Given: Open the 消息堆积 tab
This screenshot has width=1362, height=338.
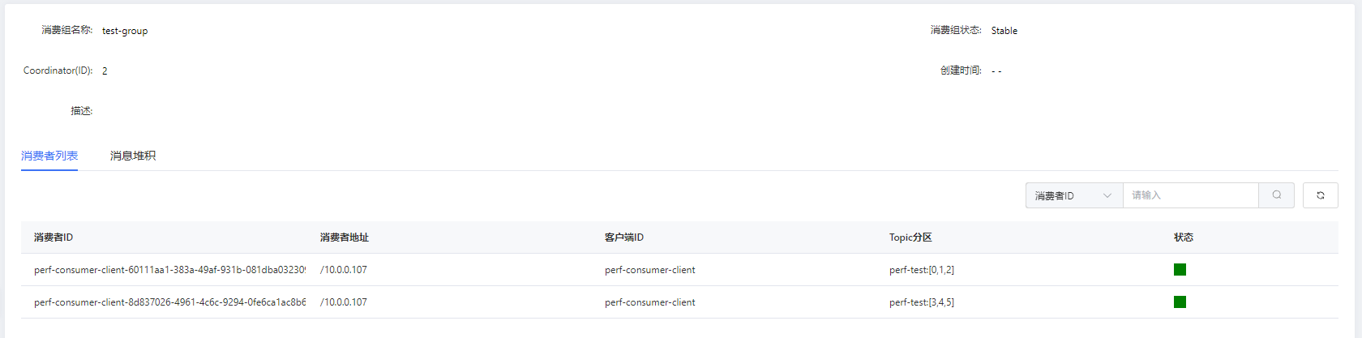Looking at the screenshot, I should point(133,156).
